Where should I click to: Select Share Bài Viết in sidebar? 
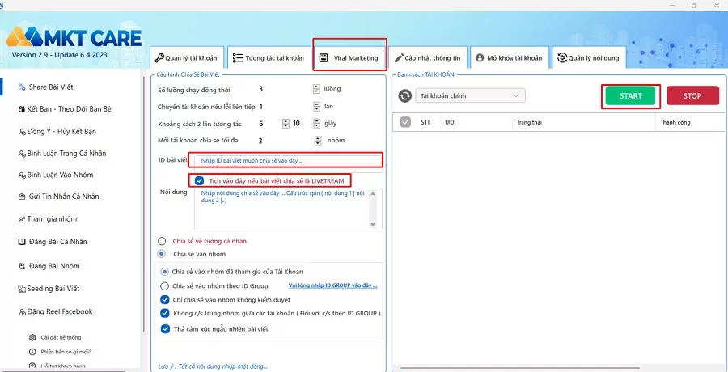[x=51, y=87]
